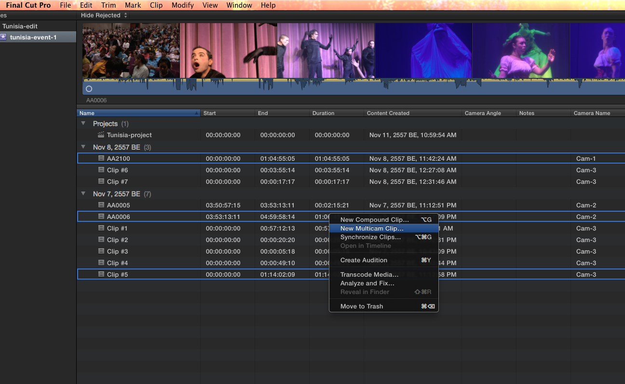Viewport: 625px width, 384px height.
Task: Click the clip icon beside Clip #7
Action: [x=101, y=181]
